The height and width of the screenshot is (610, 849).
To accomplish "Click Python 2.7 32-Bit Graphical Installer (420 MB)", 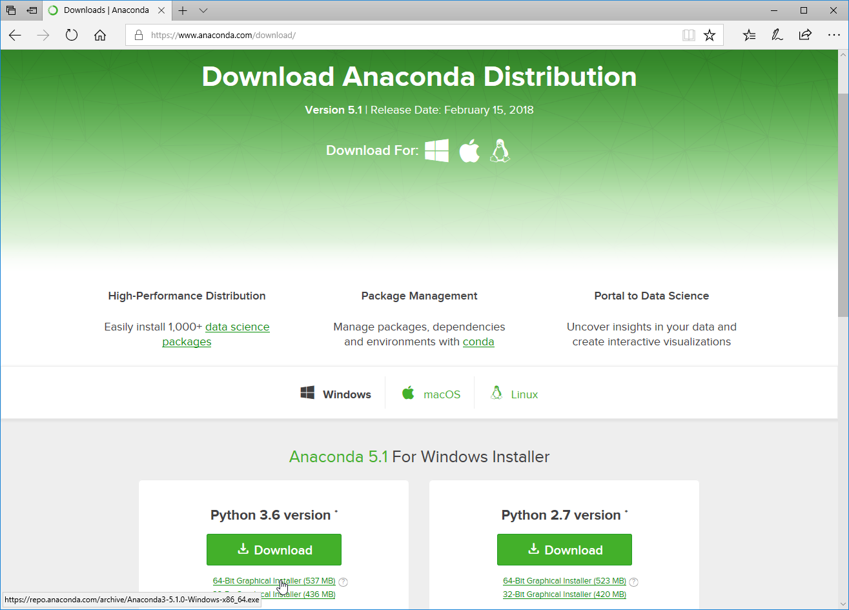I will 565,595.
